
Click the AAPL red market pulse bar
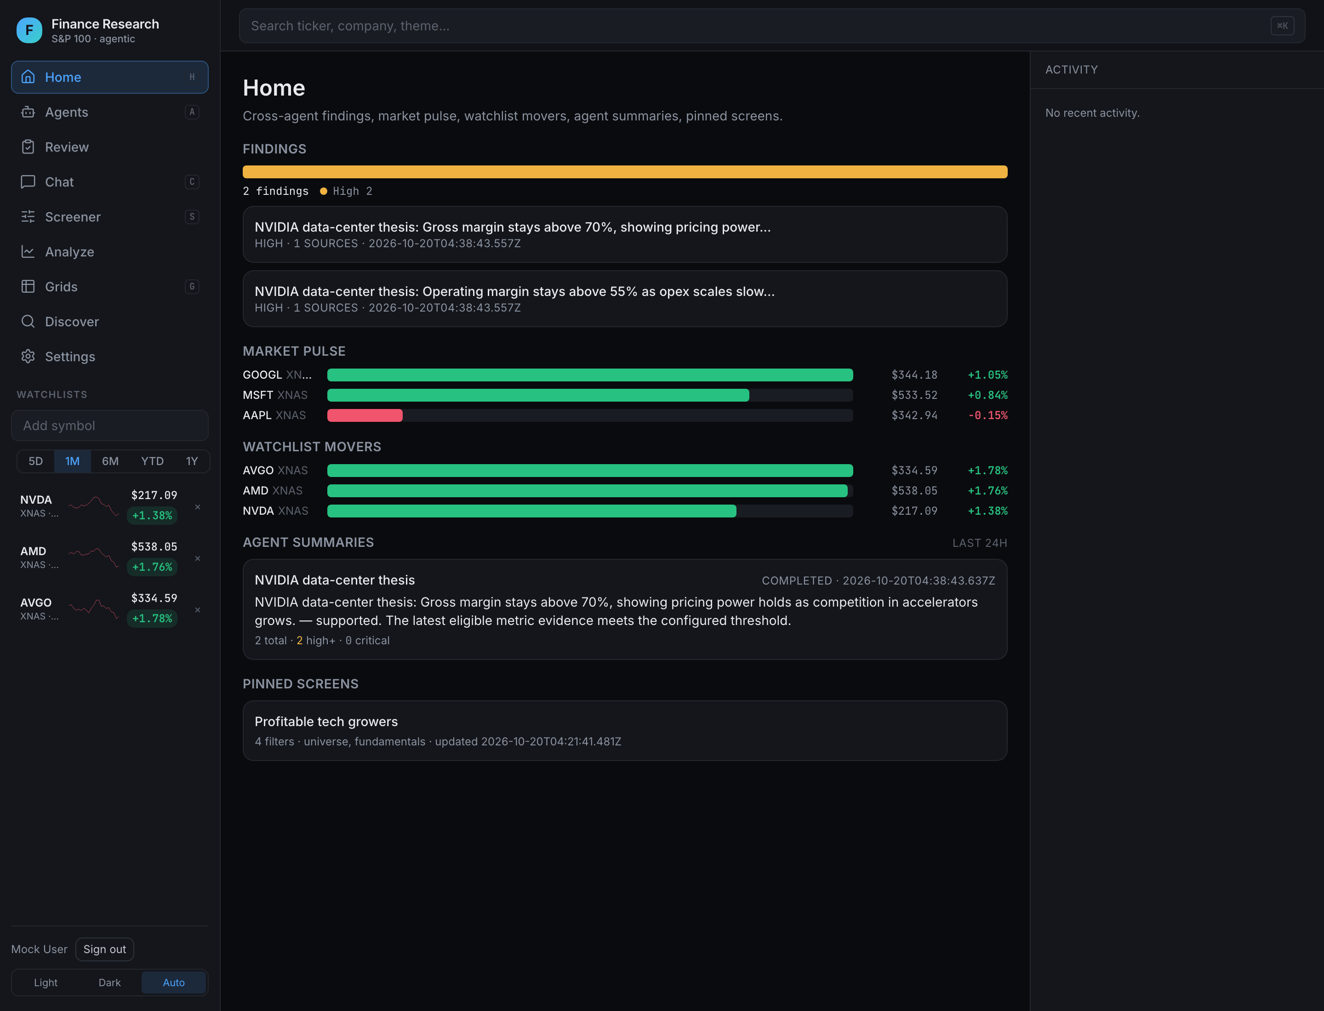point(365,415)
